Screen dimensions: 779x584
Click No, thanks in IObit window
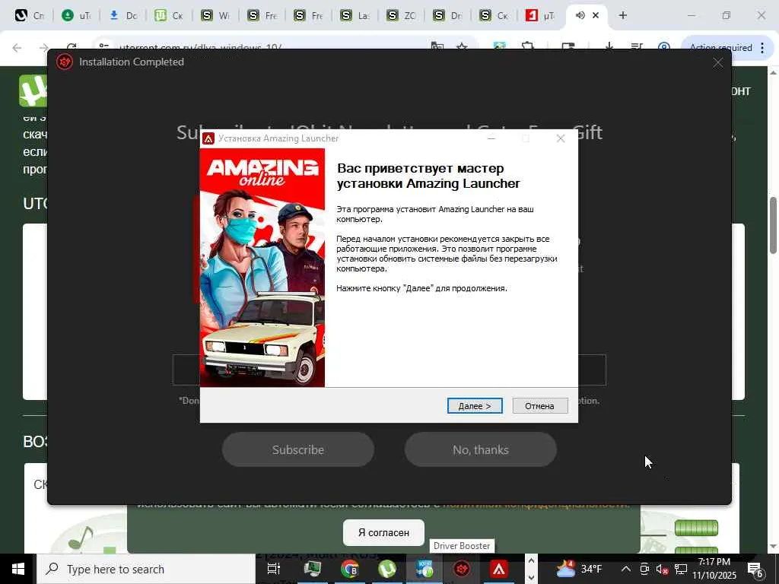pos(481,449)
